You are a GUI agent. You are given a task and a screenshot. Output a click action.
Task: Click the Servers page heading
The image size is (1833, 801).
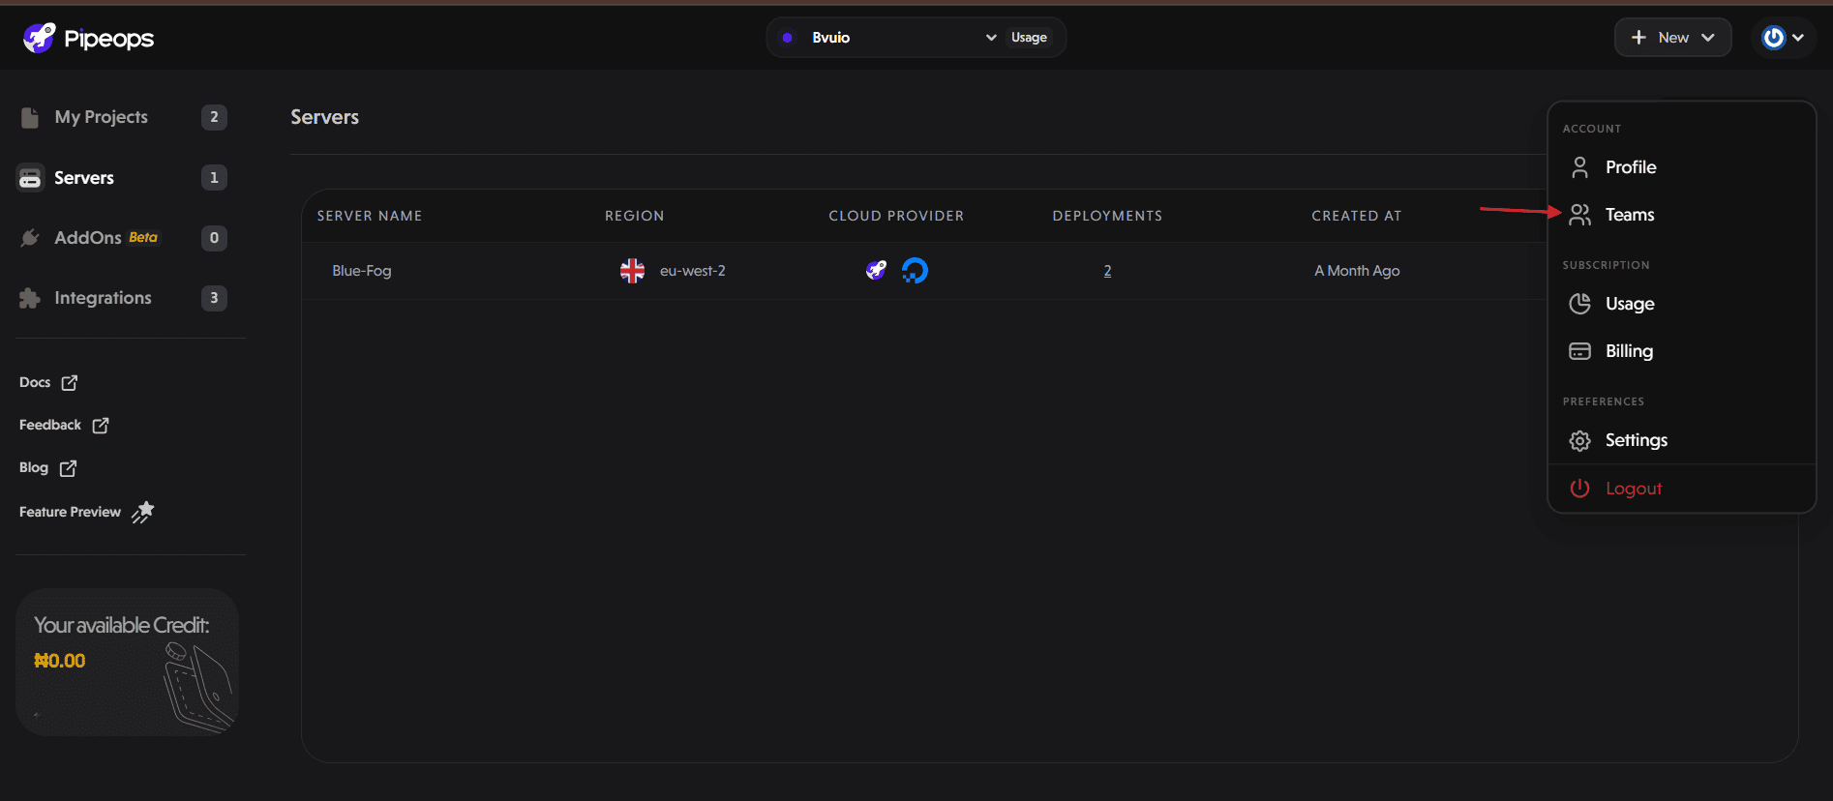click(x=324, y=117)
